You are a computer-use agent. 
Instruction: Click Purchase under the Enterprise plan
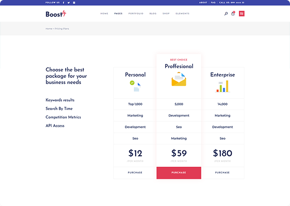point(222,173)
